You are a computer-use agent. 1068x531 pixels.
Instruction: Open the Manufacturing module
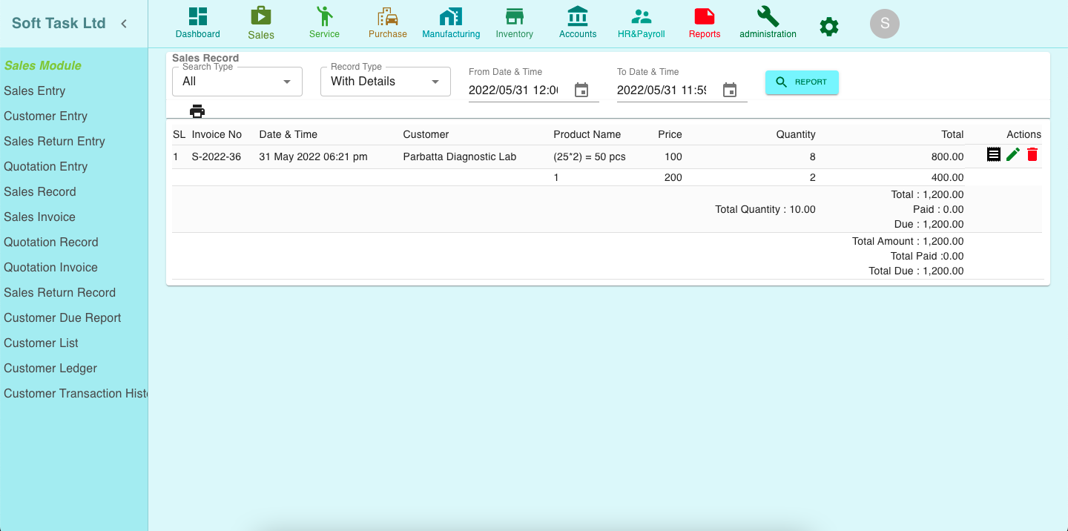[451, 21]
